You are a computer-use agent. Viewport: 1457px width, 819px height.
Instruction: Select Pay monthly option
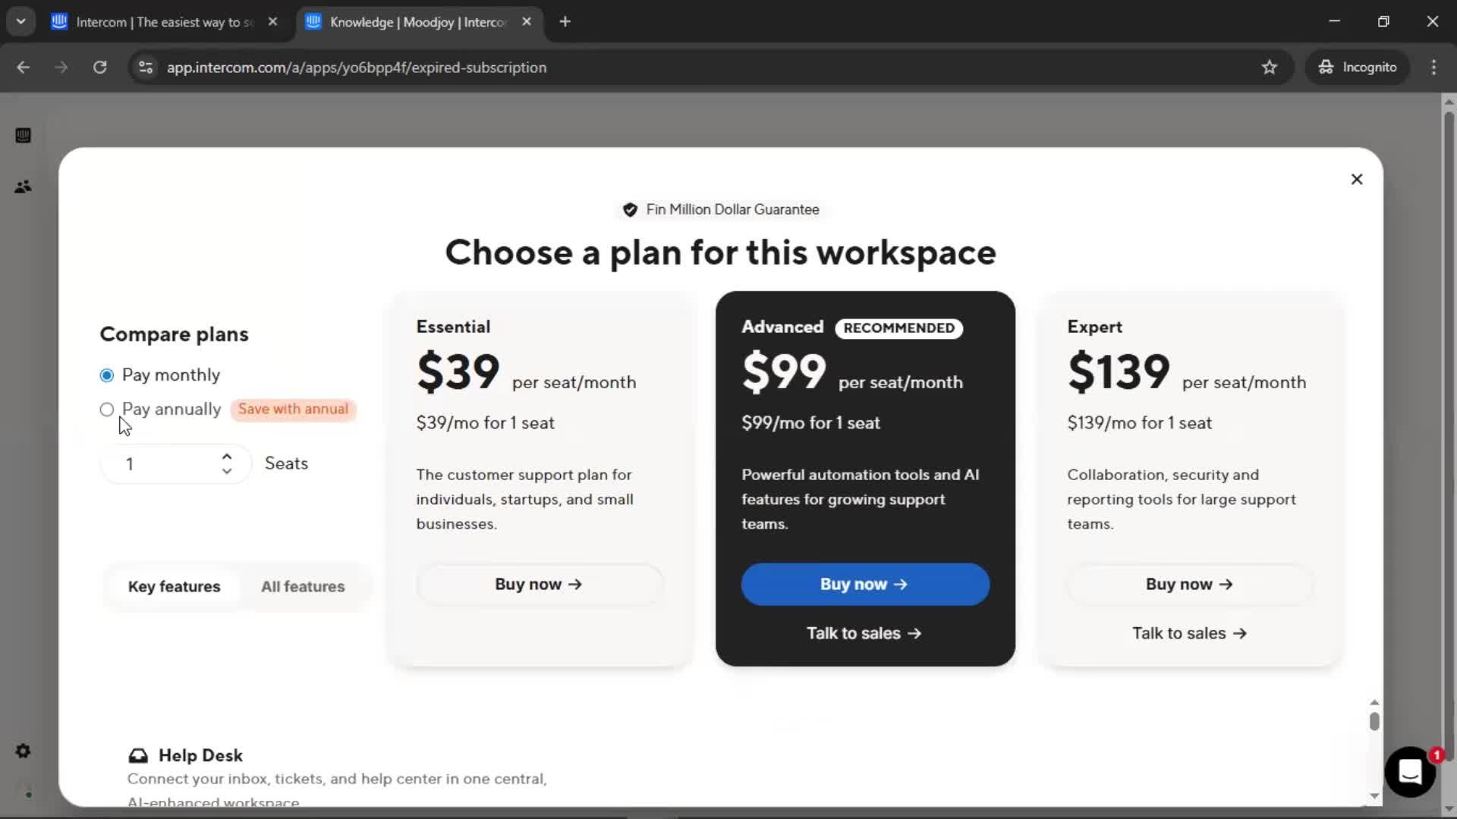[107, 375]
